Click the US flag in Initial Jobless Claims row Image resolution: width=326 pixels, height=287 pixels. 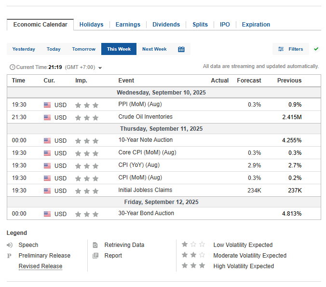click(x=47, y=191)
